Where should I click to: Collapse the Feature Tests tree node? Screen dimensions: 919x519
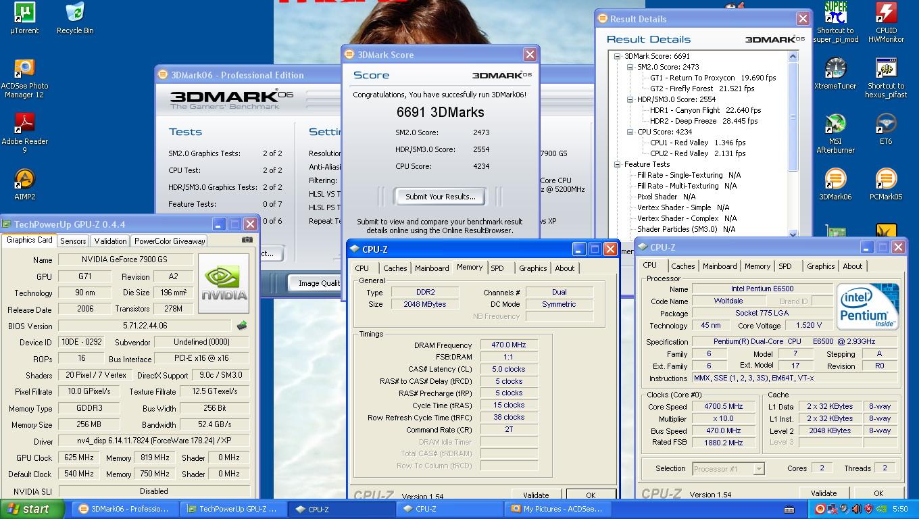coord(617,164)
